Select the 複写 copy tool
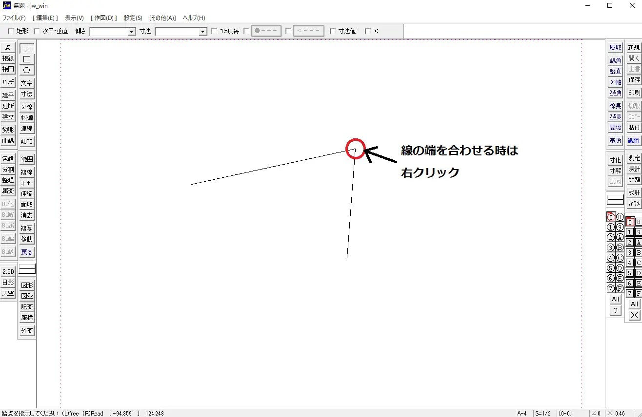642x417 pixels. coord(27,228)
